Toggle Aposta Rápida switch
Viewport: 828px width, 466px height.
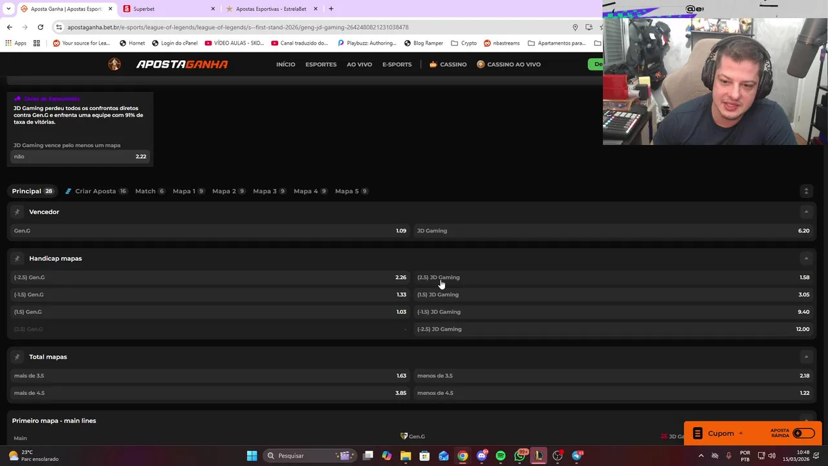point(803,434)
